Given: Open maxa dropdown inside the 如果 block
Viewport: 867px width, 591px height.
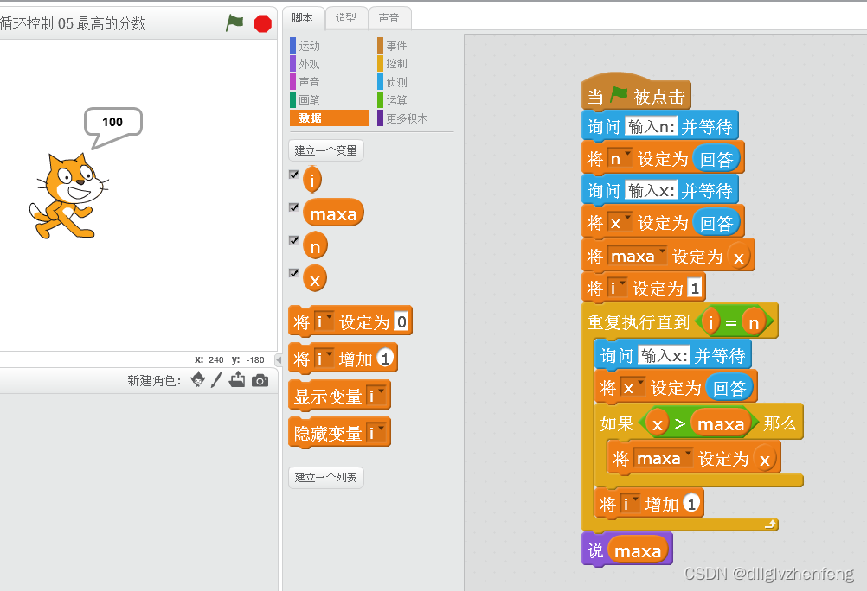Looking at the screenshot, I should tap(663, 458).
